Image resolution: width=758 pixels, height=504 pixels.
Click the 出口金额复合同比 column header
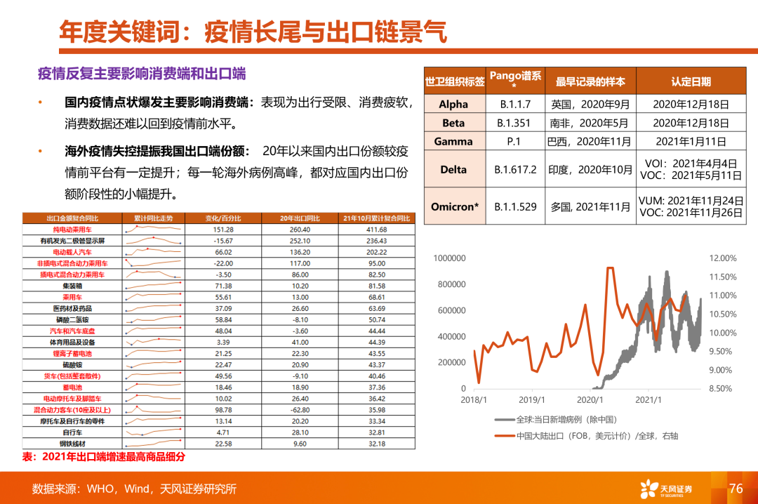pyautogui.click(x=72, y=218)
